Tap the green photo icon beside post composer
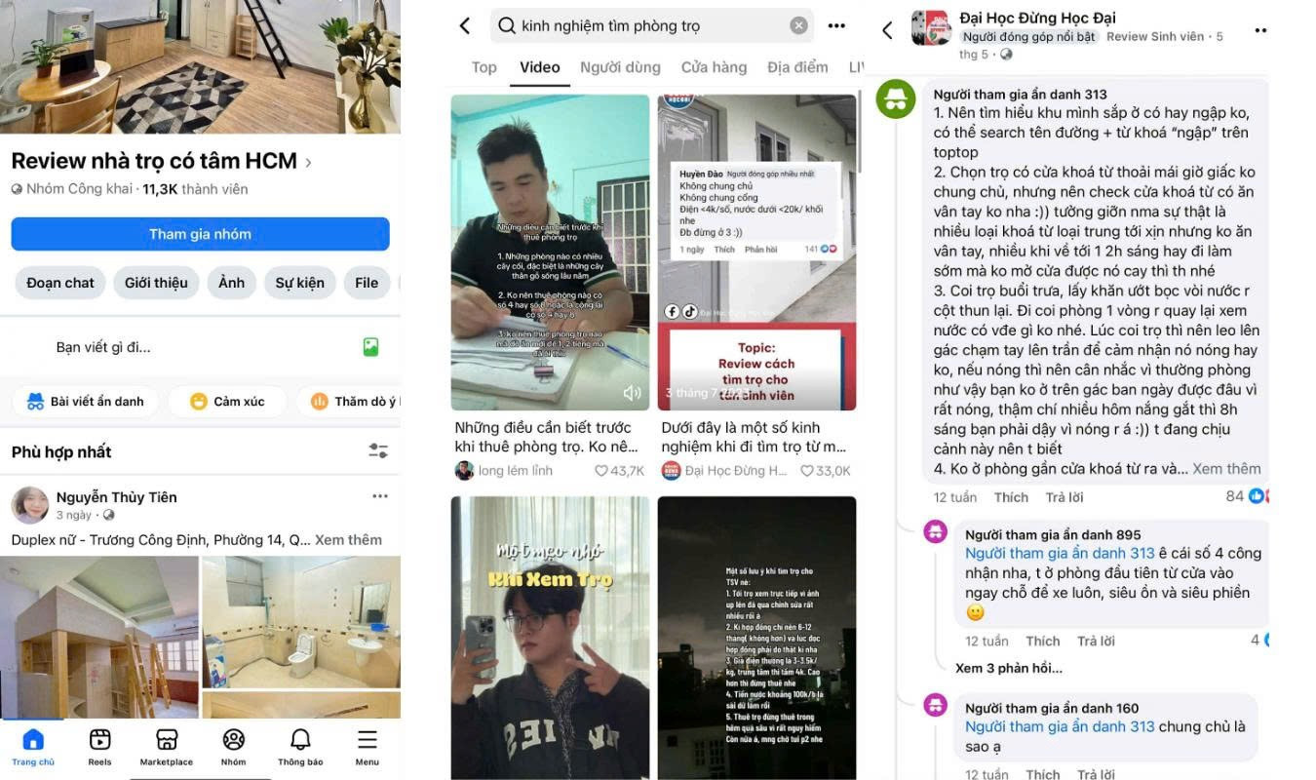This screenshot has height=780, width=1316. 370,346
